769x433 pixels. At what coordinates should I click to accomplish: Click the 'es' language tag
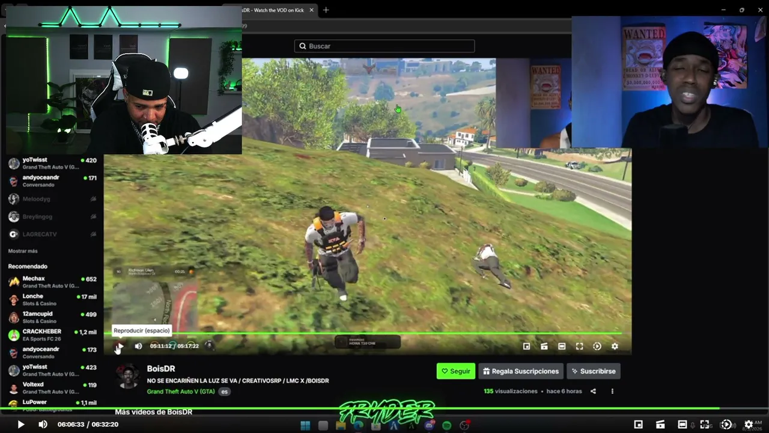(x=225, y=392)
